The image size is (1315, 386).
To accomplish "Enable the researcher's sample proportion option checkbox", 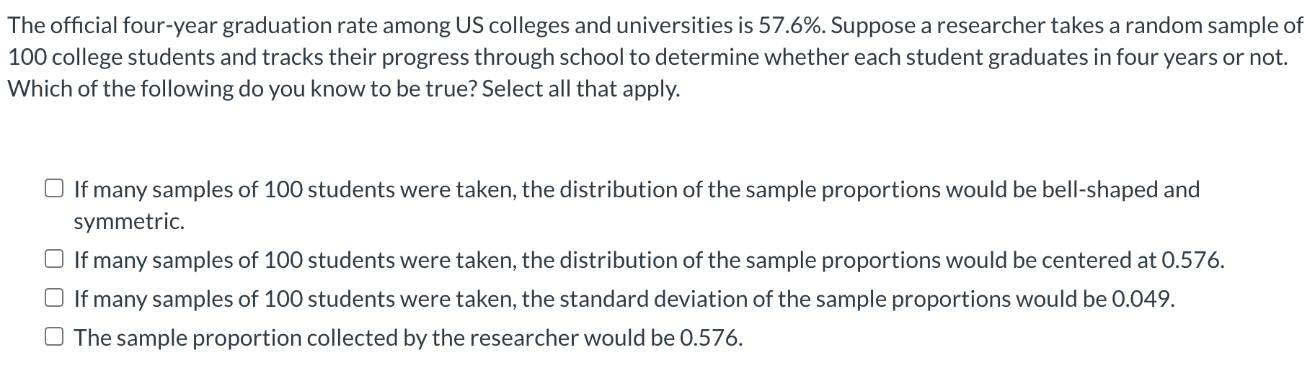I will [54, 337].
